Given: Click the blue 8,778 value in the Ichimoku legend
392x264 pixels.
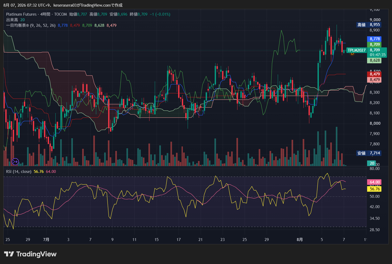Looking at the screenshot, I should [63, 25].
